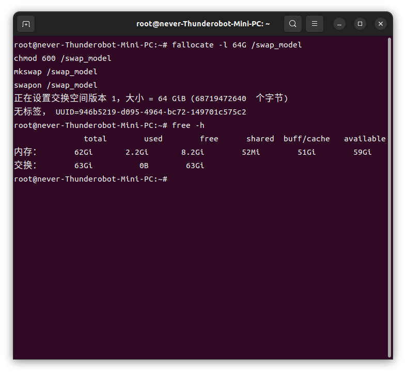This screenshot has height=374, width=406.
Task: Click the UUID=946b5219-d095-4964-bc72-149701c575c2 text
Action: (x=151, y=112)
